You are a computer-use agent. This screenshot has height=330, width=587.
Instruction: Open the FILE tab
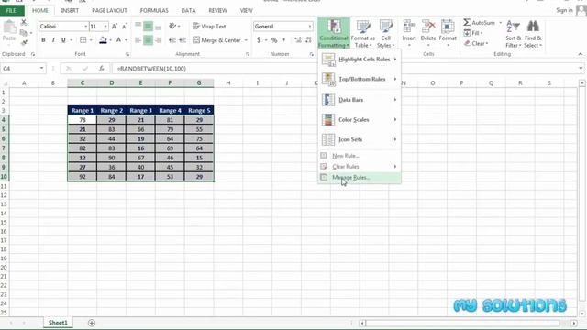point(12,10)
